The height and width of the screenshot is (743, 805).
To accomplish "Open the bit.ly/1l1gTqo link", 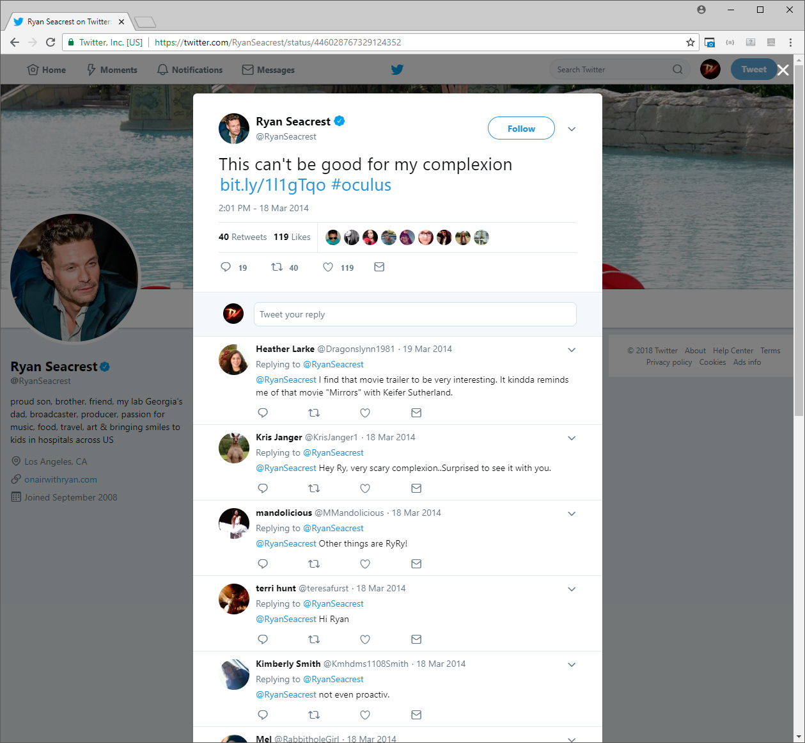I will coord(273,185).
